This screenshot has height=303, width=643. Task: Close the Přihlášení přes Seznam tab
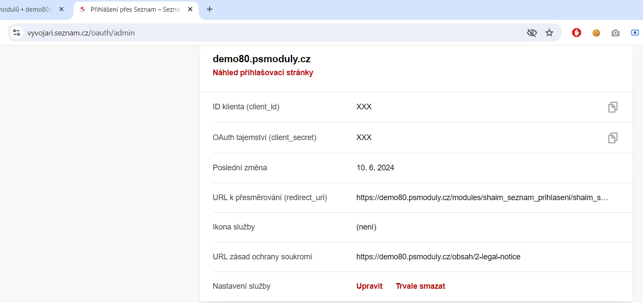(190, 9)
